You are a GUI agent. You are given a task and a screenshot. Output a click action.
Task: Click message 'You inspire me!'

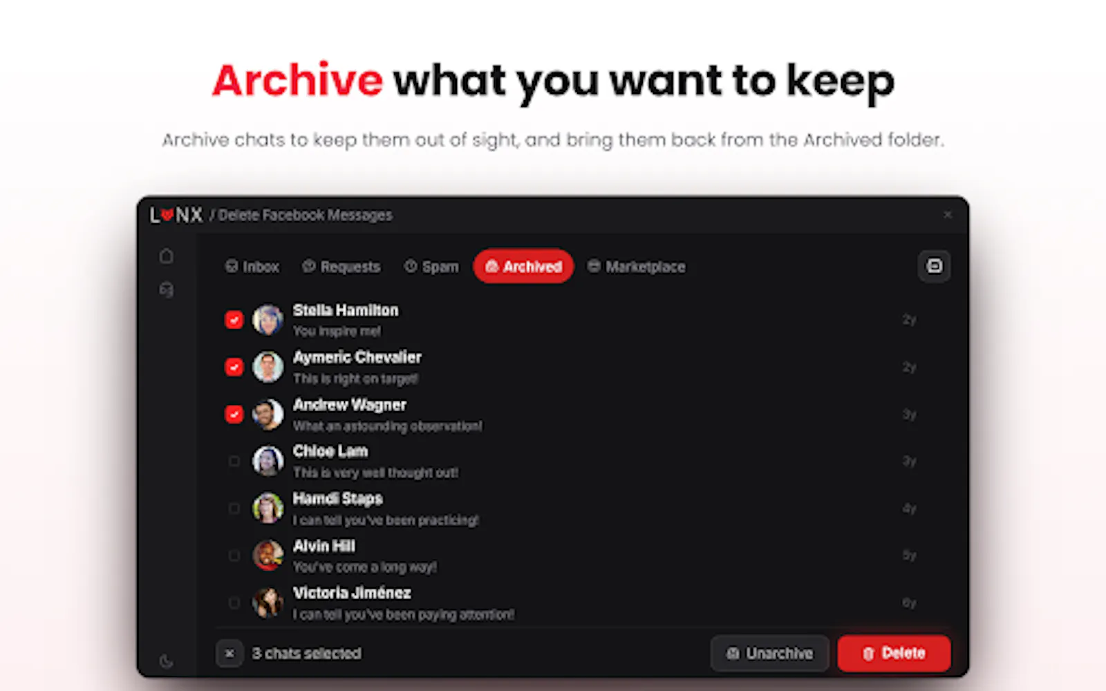pyautogui.click(x=337, y=331)
